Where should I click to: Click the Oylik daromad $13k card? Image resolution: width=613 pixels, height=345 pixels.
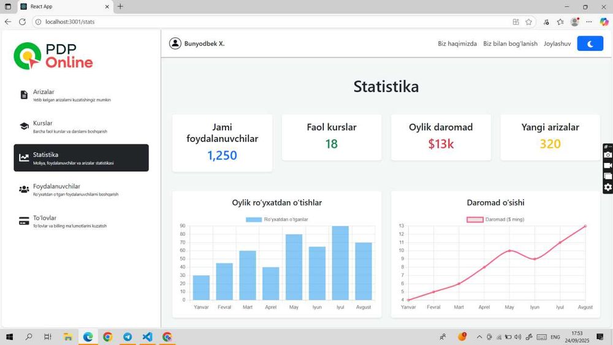coord(441,137)
